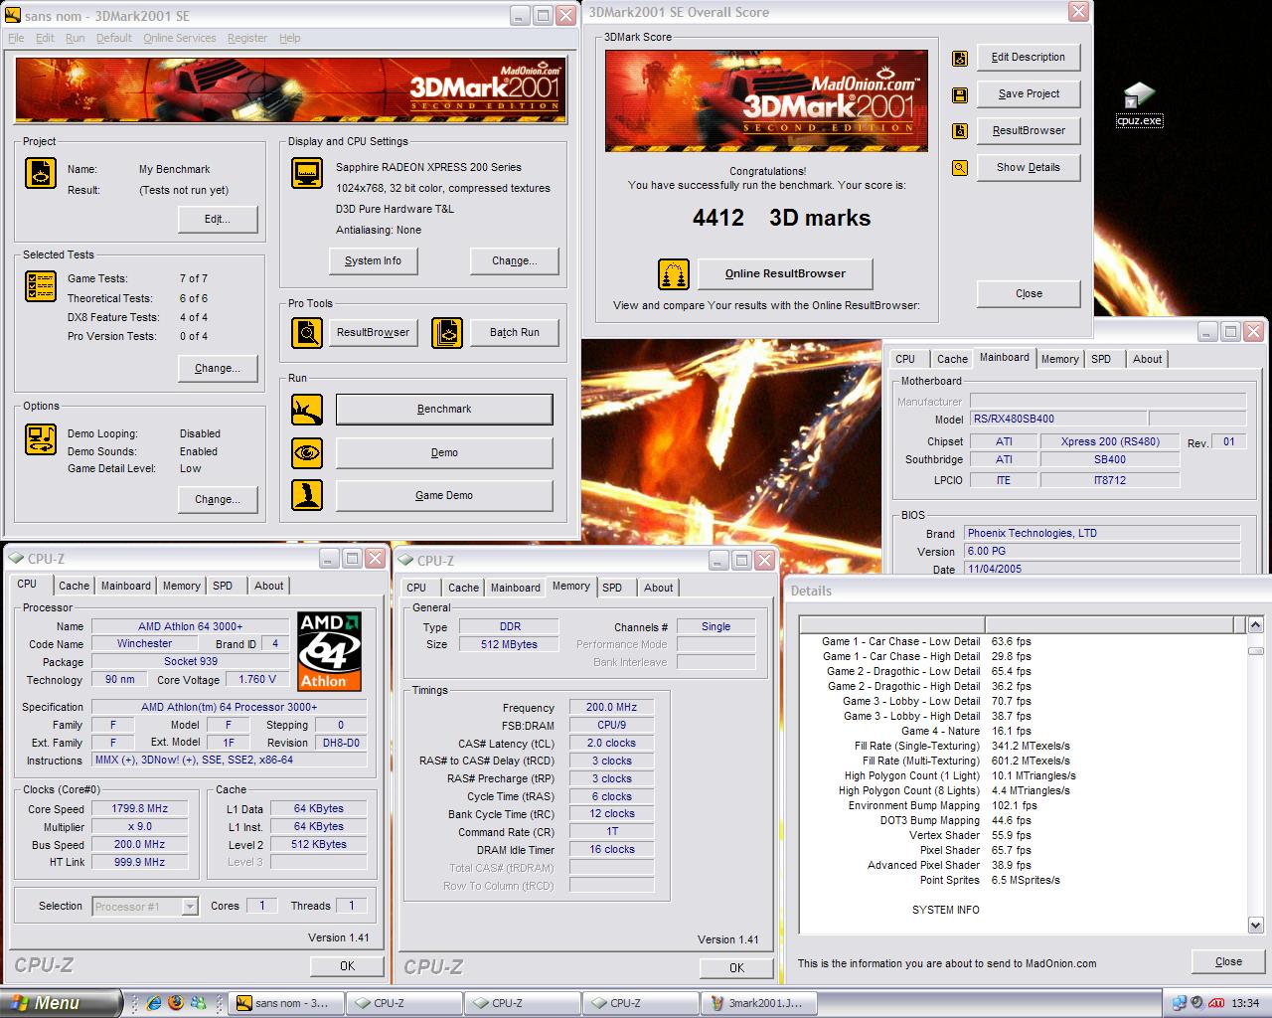Click the Core Speed 1799.8 MHz value

tap(140, 808)
